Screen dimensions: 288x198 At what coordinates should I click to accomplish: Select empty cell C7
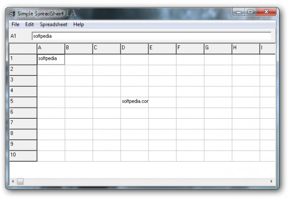(107, 124)
